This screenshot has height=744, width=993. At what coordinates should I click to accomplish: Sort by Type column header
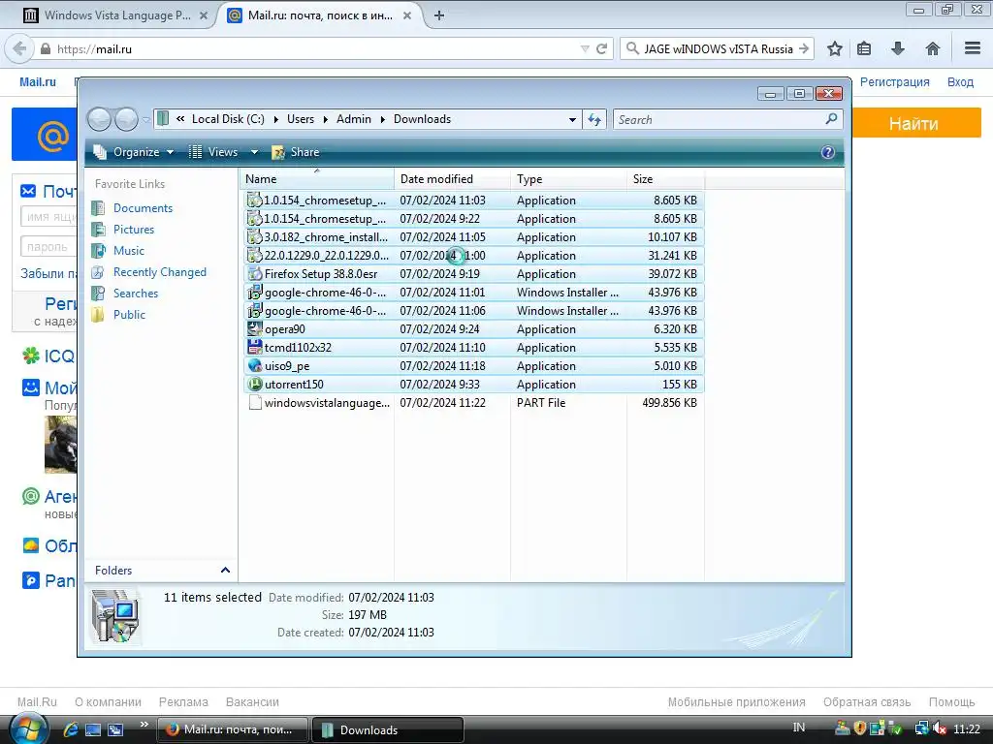pos(568,179)
